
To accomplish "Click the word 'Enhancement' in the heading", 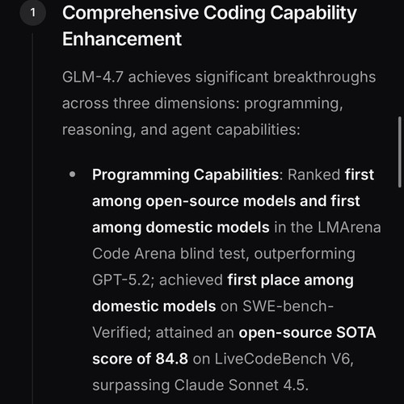I will [x=122, y=39].
